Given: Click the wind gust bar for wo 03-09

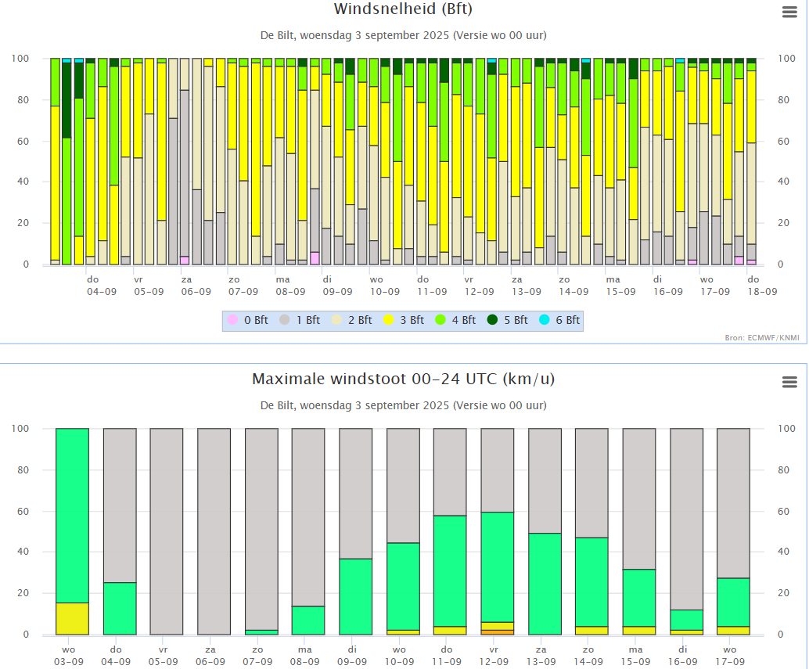Looking at the screenshot, I should tap(72, 531).
